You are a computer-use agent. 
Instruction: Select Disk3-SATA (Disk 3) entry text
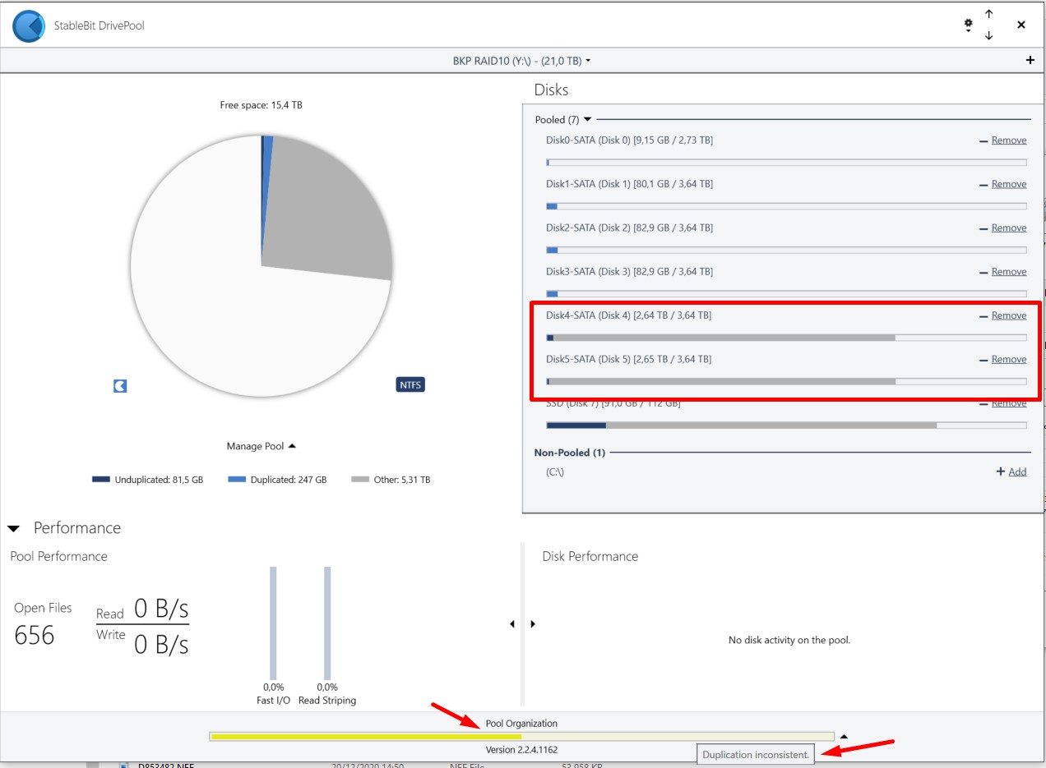pyautogui.click(x=629, y=271)
